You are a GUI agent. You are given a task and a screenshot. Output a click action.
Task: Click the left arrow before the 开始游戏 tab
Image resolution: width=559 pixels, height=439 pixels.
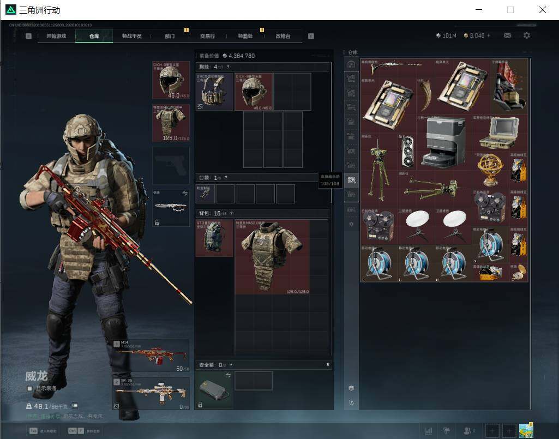tap(28, 36)
